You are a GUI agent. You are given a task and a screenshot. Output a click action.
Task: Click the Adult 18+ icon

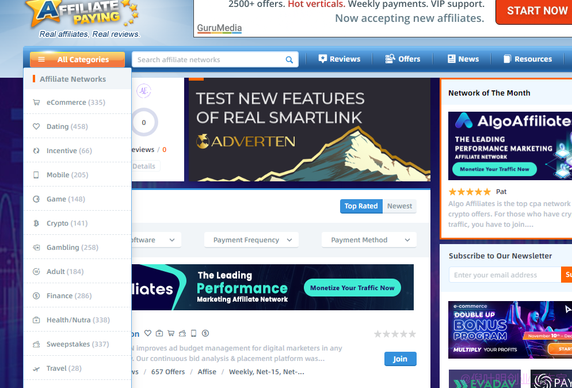pos(36,272)
